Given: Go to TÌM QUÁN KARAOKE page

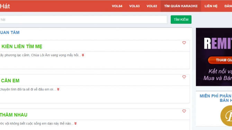Looking at the screenshot, I should [181, 6].
